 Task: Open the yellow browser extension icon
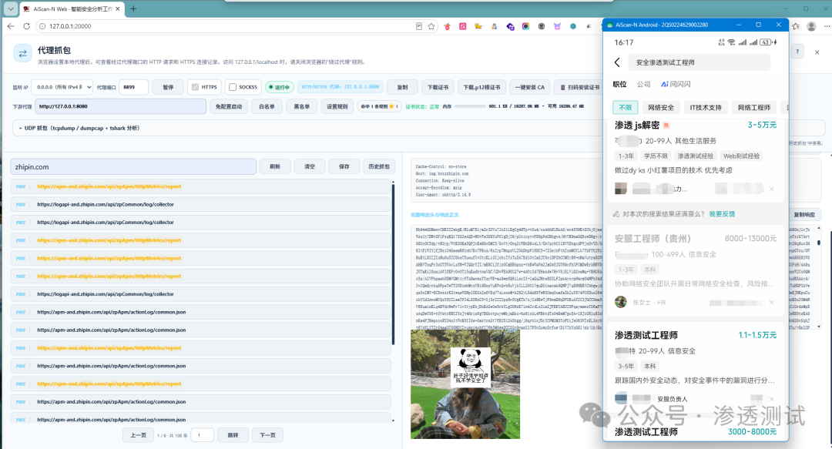[x=478, y=26]
